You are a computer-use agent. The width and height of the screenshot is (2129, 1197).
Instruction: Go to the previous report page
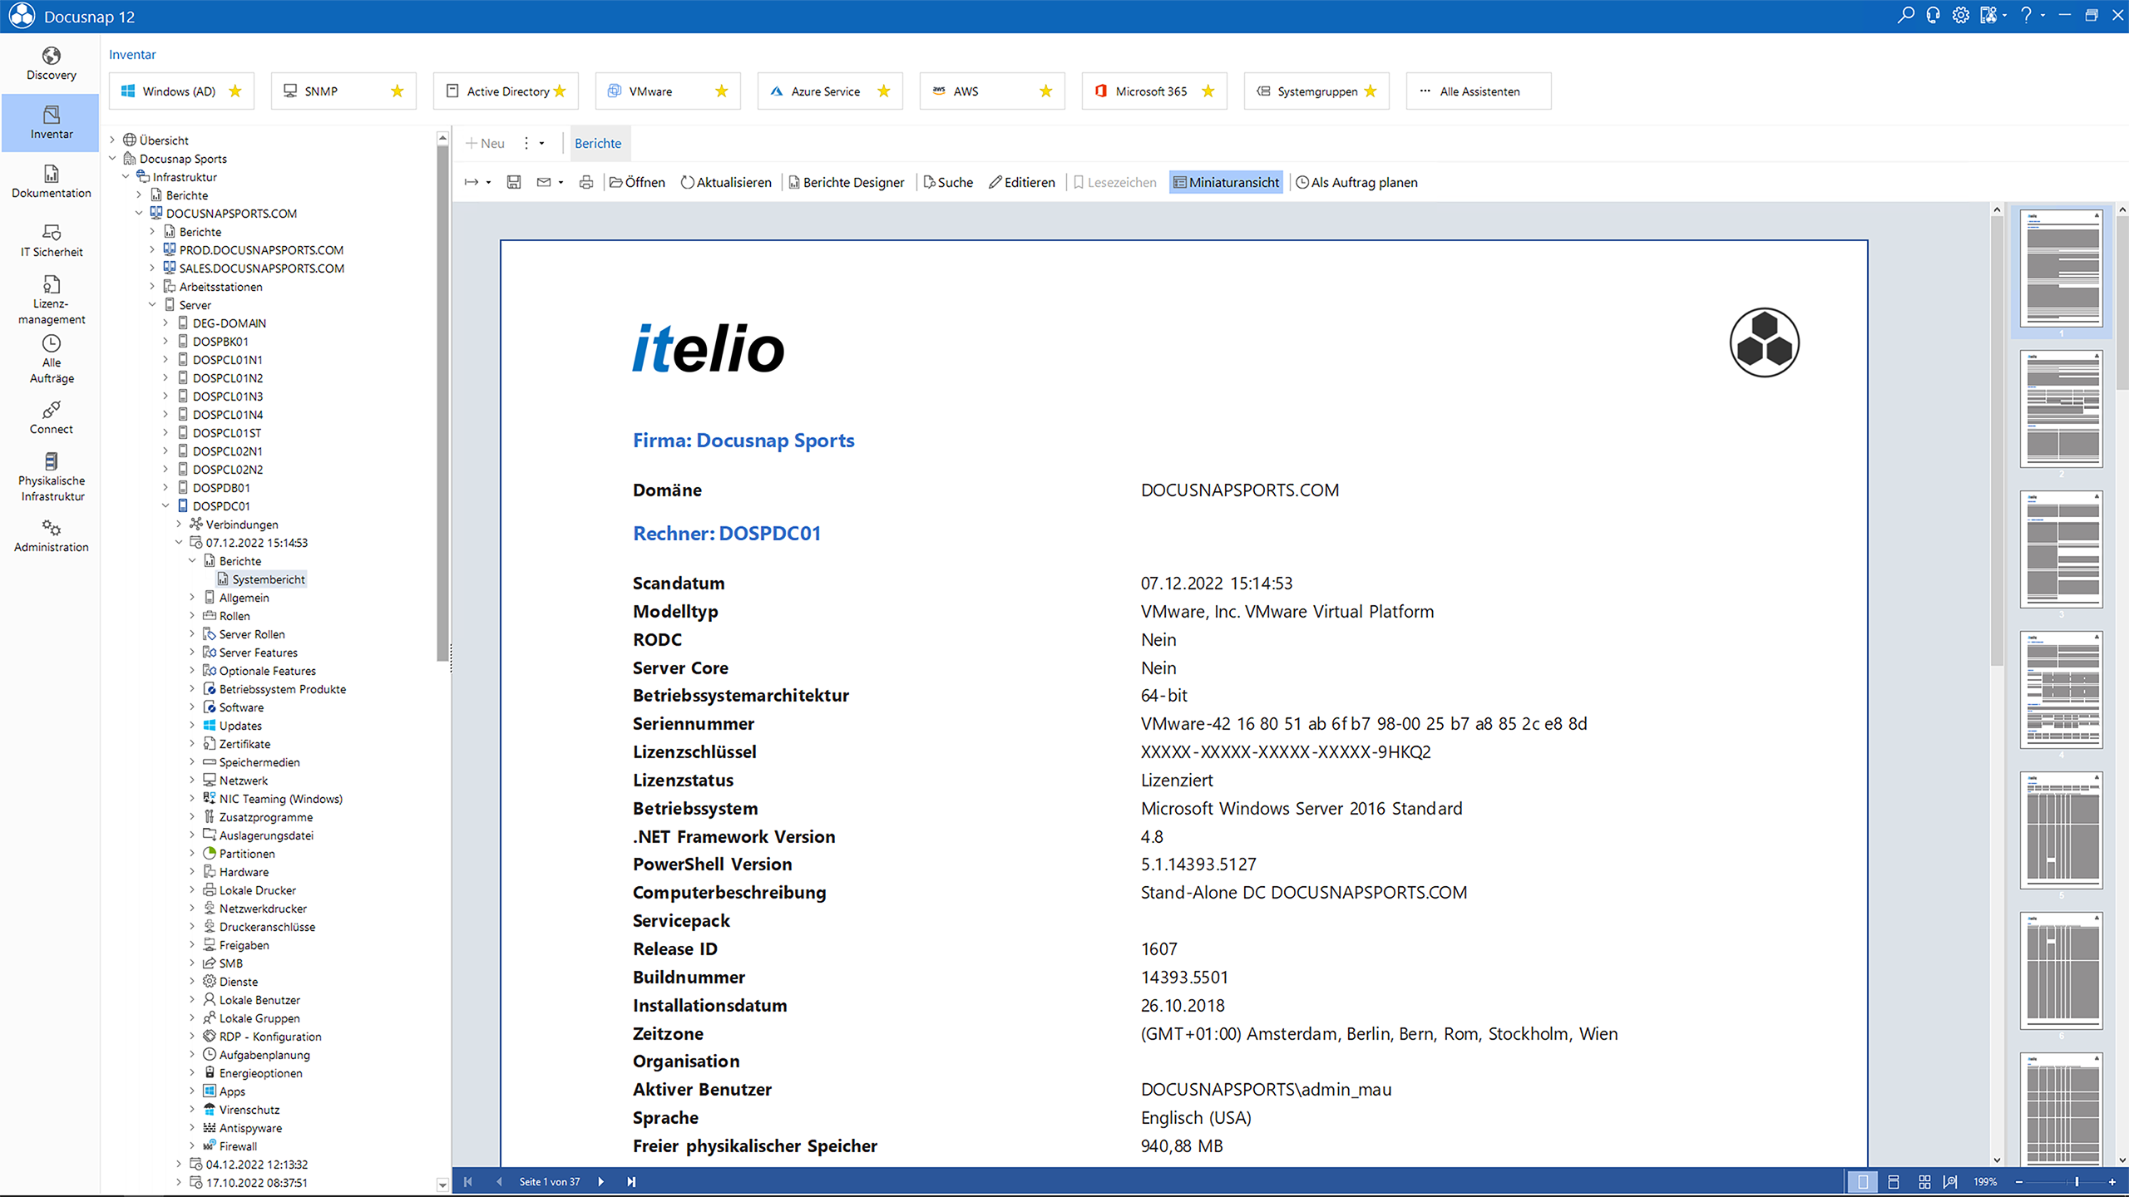point(499,1181)
